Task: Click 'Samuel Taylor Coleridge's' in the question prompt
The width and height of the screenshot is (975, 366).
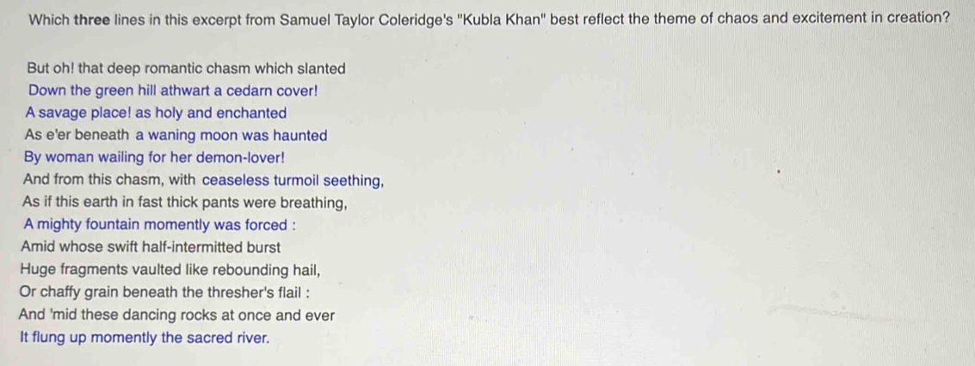Action: pos(366,18)
